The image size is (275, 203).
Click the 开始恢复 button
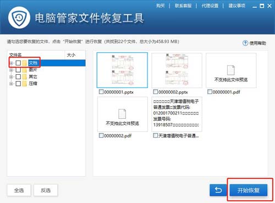[249, 190]
